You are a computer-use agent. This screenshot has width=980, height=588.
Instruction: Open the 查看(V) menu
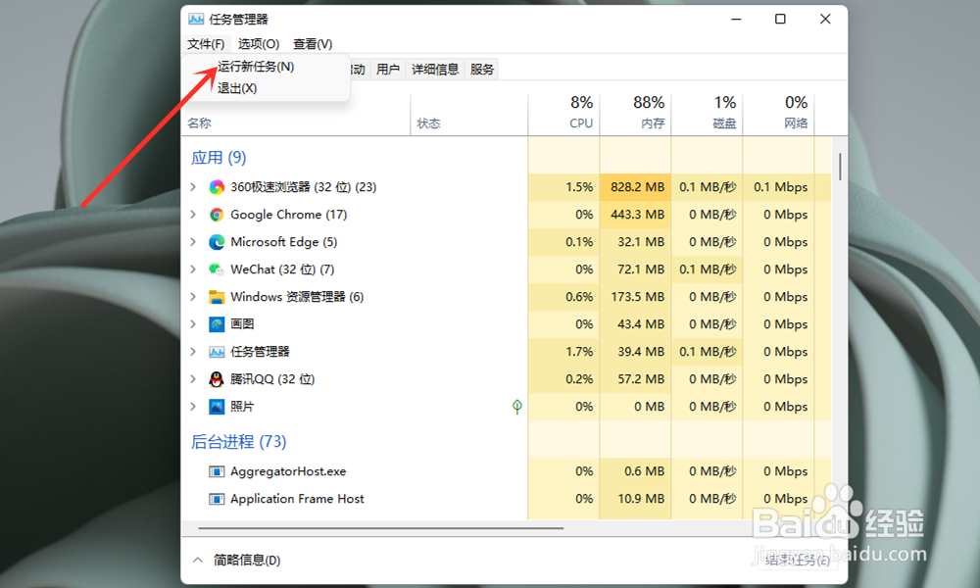coord(313,44)
